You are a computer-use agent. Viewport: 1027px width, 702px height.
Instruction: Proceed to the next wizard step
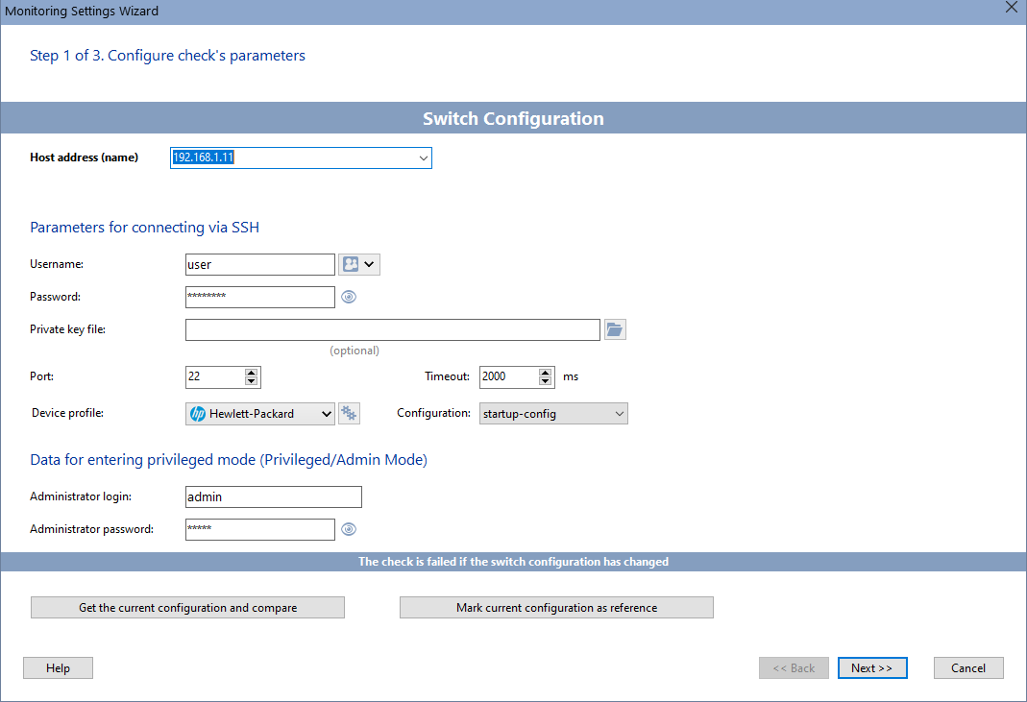tap(872, 667)
